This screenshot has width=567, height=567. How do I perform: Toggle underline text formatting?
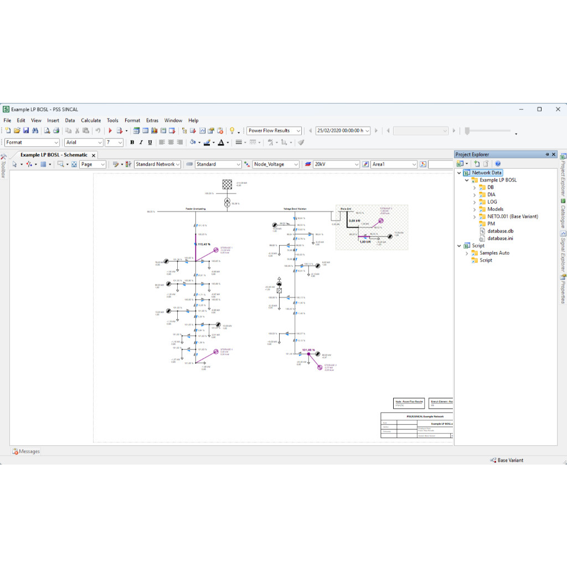click(150, 142)
